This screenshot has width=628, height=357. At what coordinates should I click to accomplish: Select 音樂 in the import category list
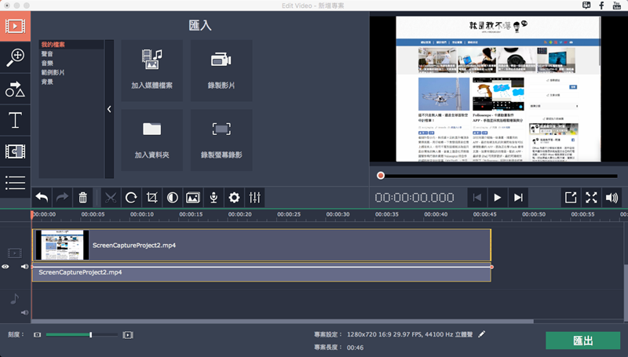coord(48,63)
